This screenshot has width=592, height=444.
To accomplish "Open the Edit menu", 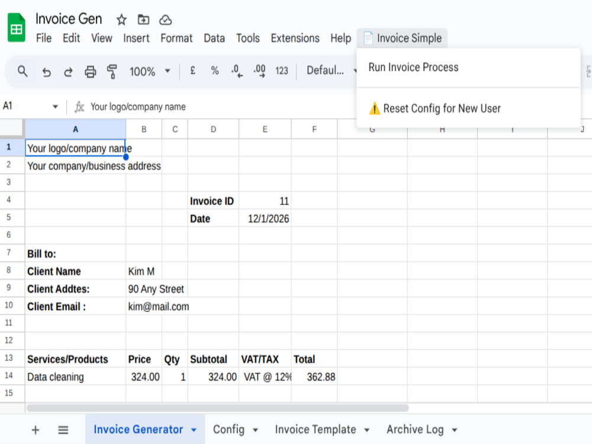I will coord(72,38).
